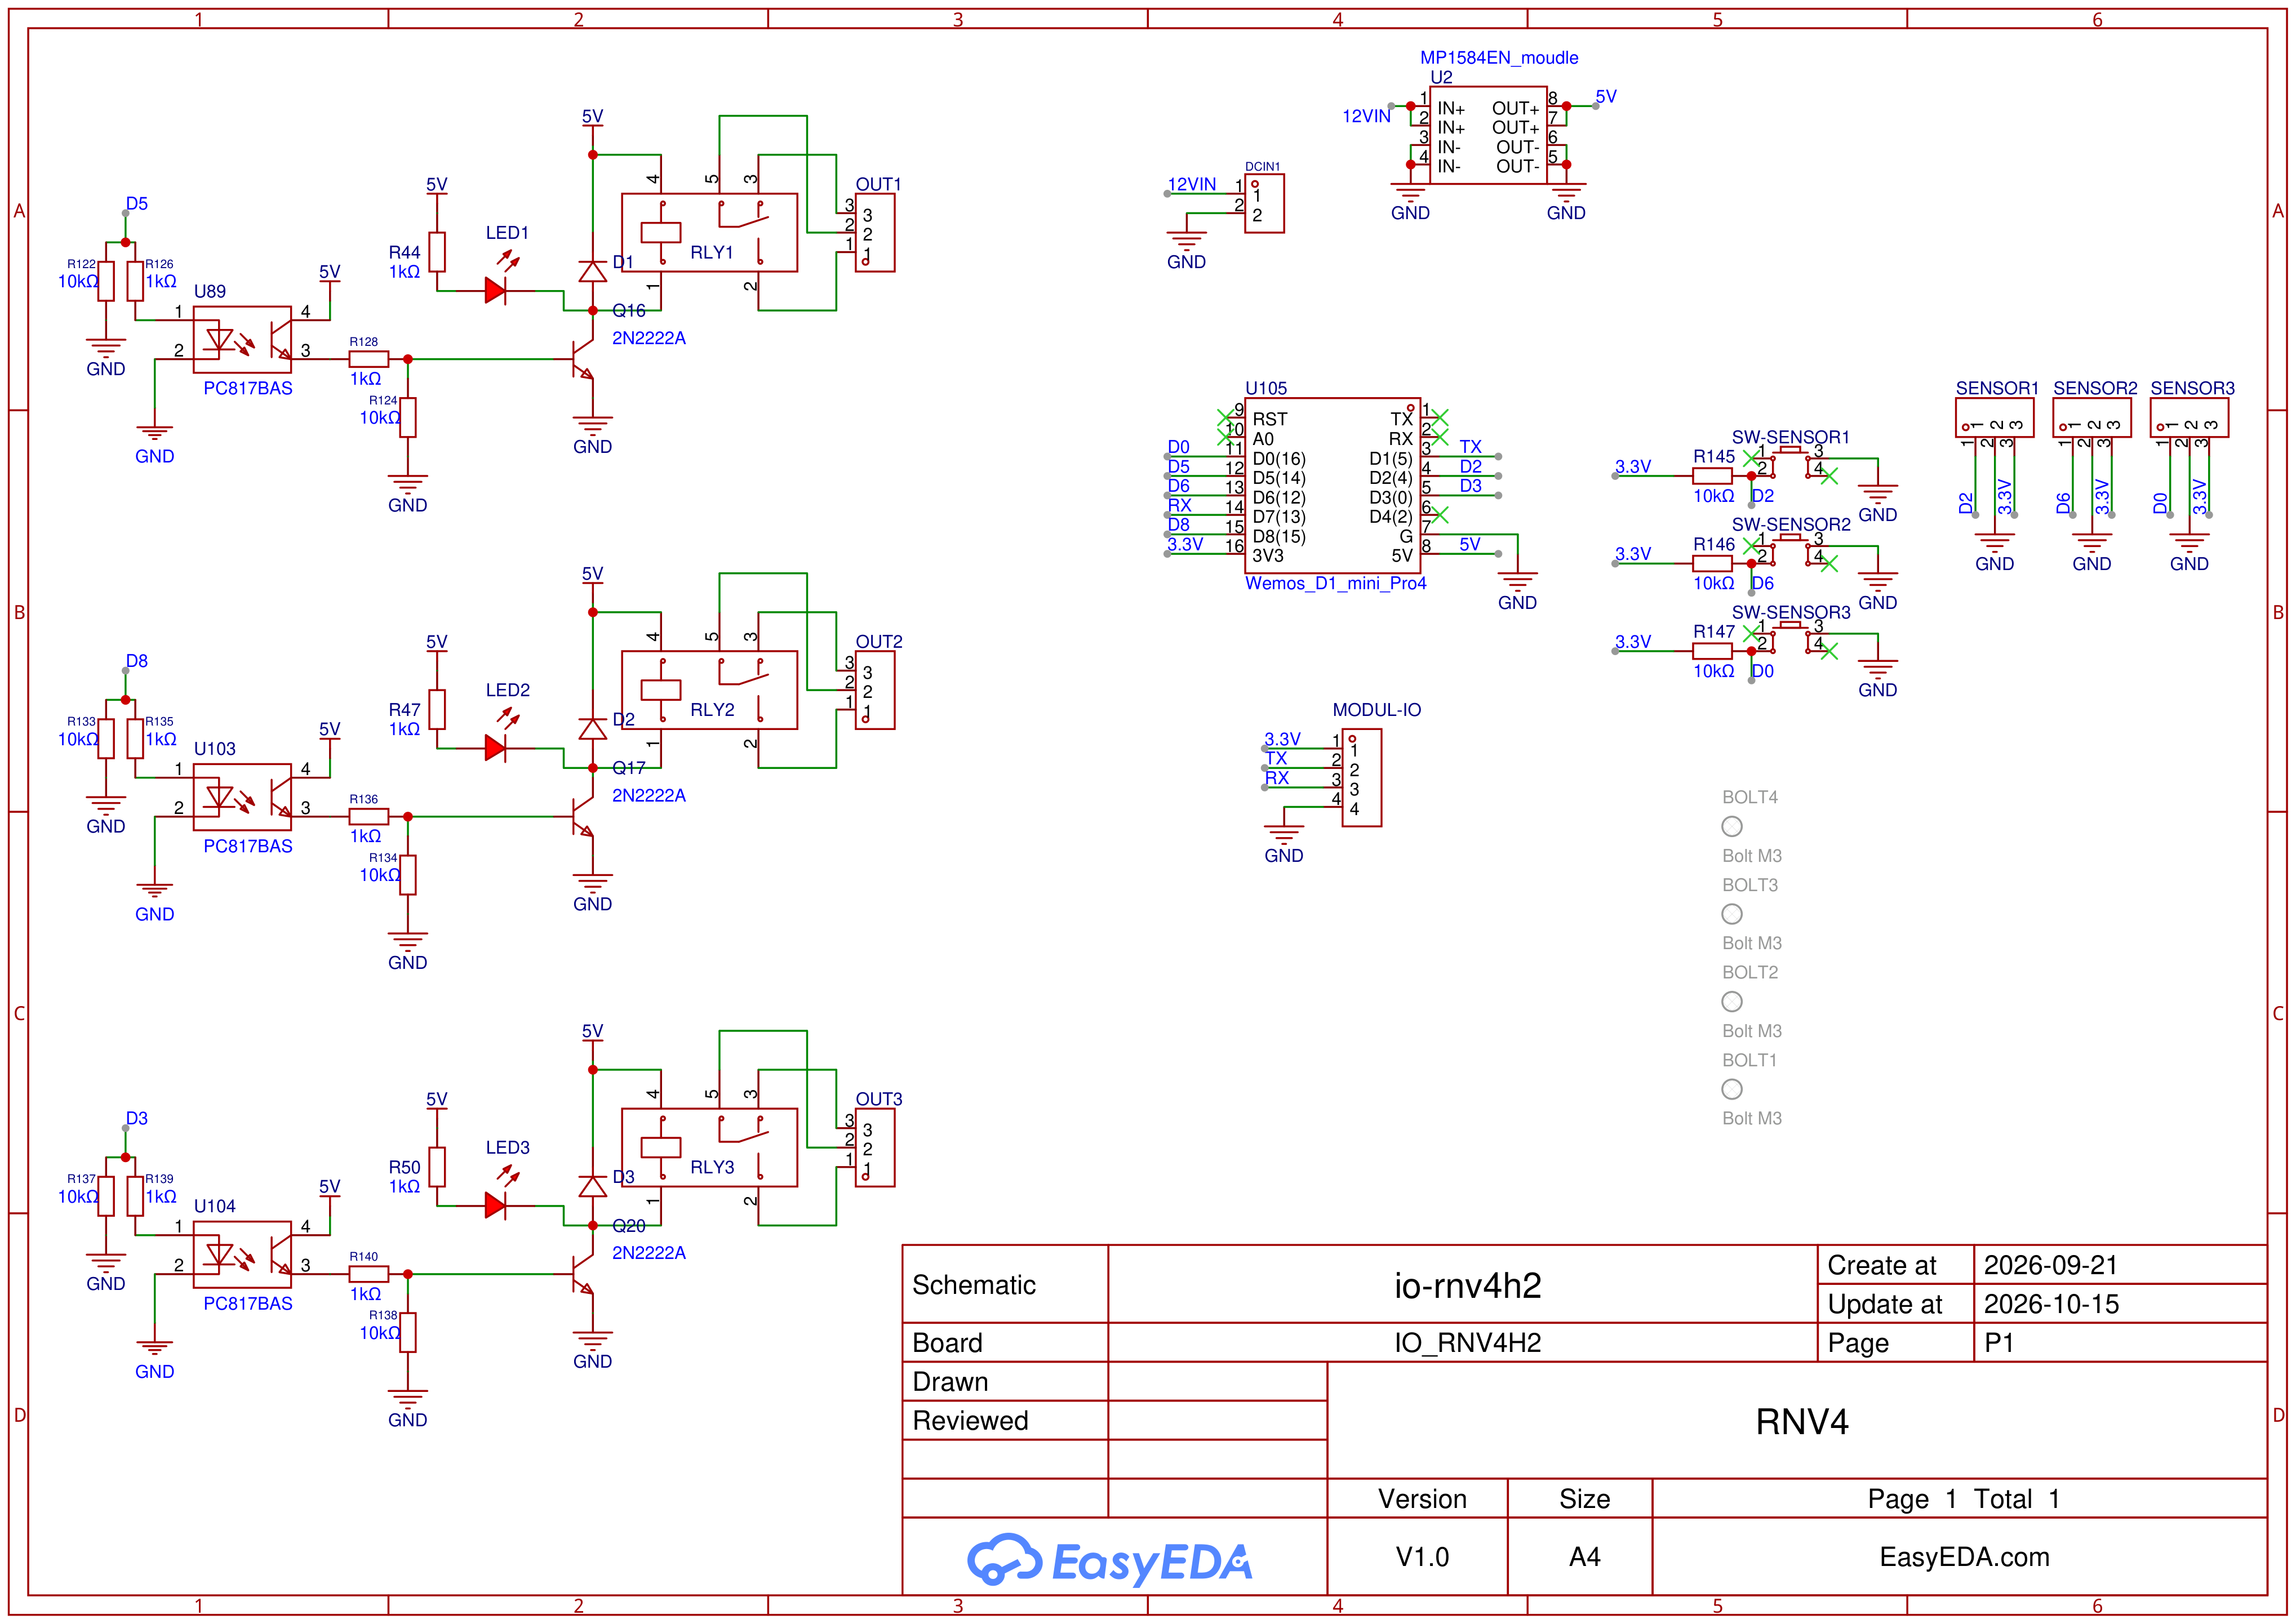Click the io-rnv4h2 schematic title text
This screenshot has height=1624, width=2296.
click(x=1467, y=1285)
